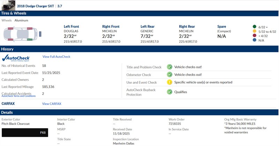This screenshot has width=279, height=146.
Task: Click the Pitch Black PX8 color swatch
Action: 25,133
